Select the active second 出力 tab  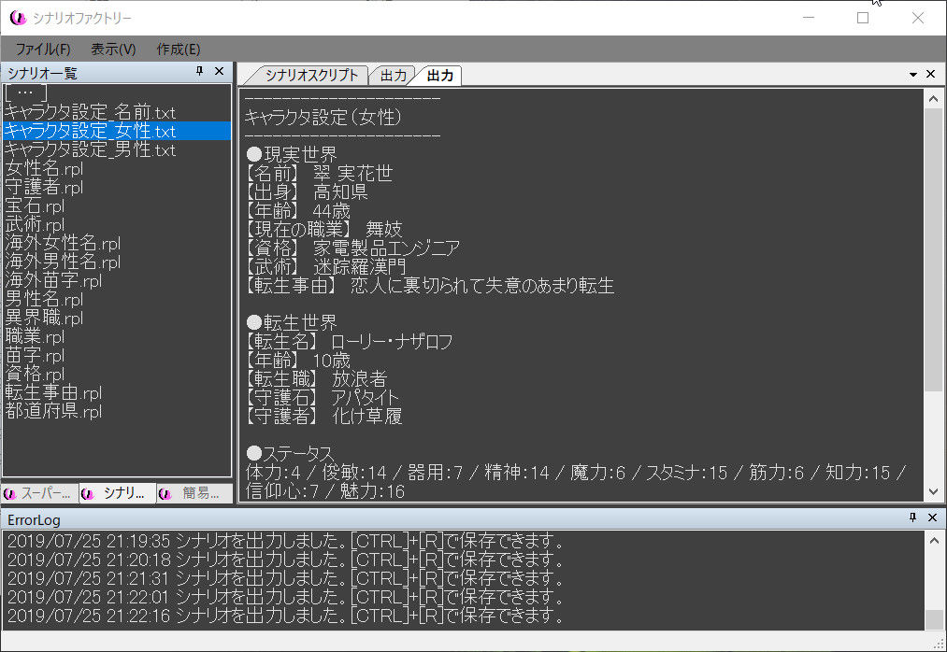pyautogui.click(x=439, y=75)
